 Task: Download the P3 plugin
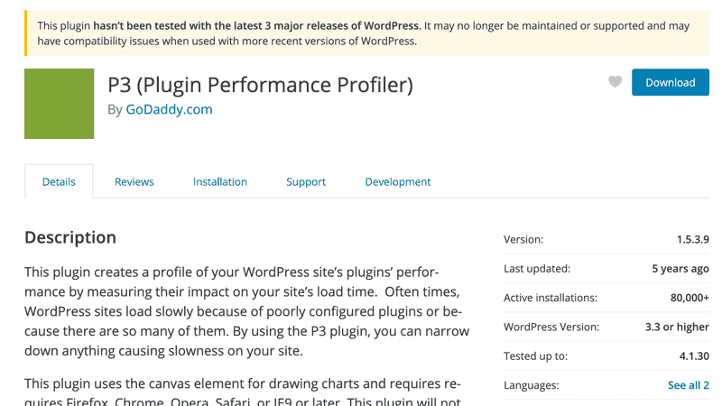click(670, 82)
